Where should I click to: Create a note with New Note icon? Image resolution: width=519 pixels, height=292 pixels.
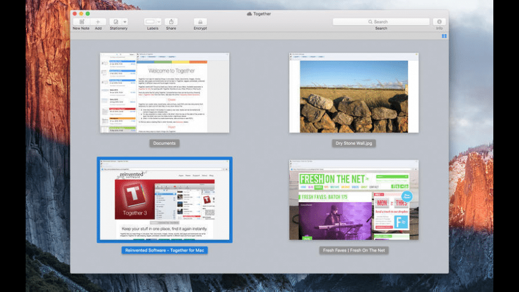click(81, 22)
